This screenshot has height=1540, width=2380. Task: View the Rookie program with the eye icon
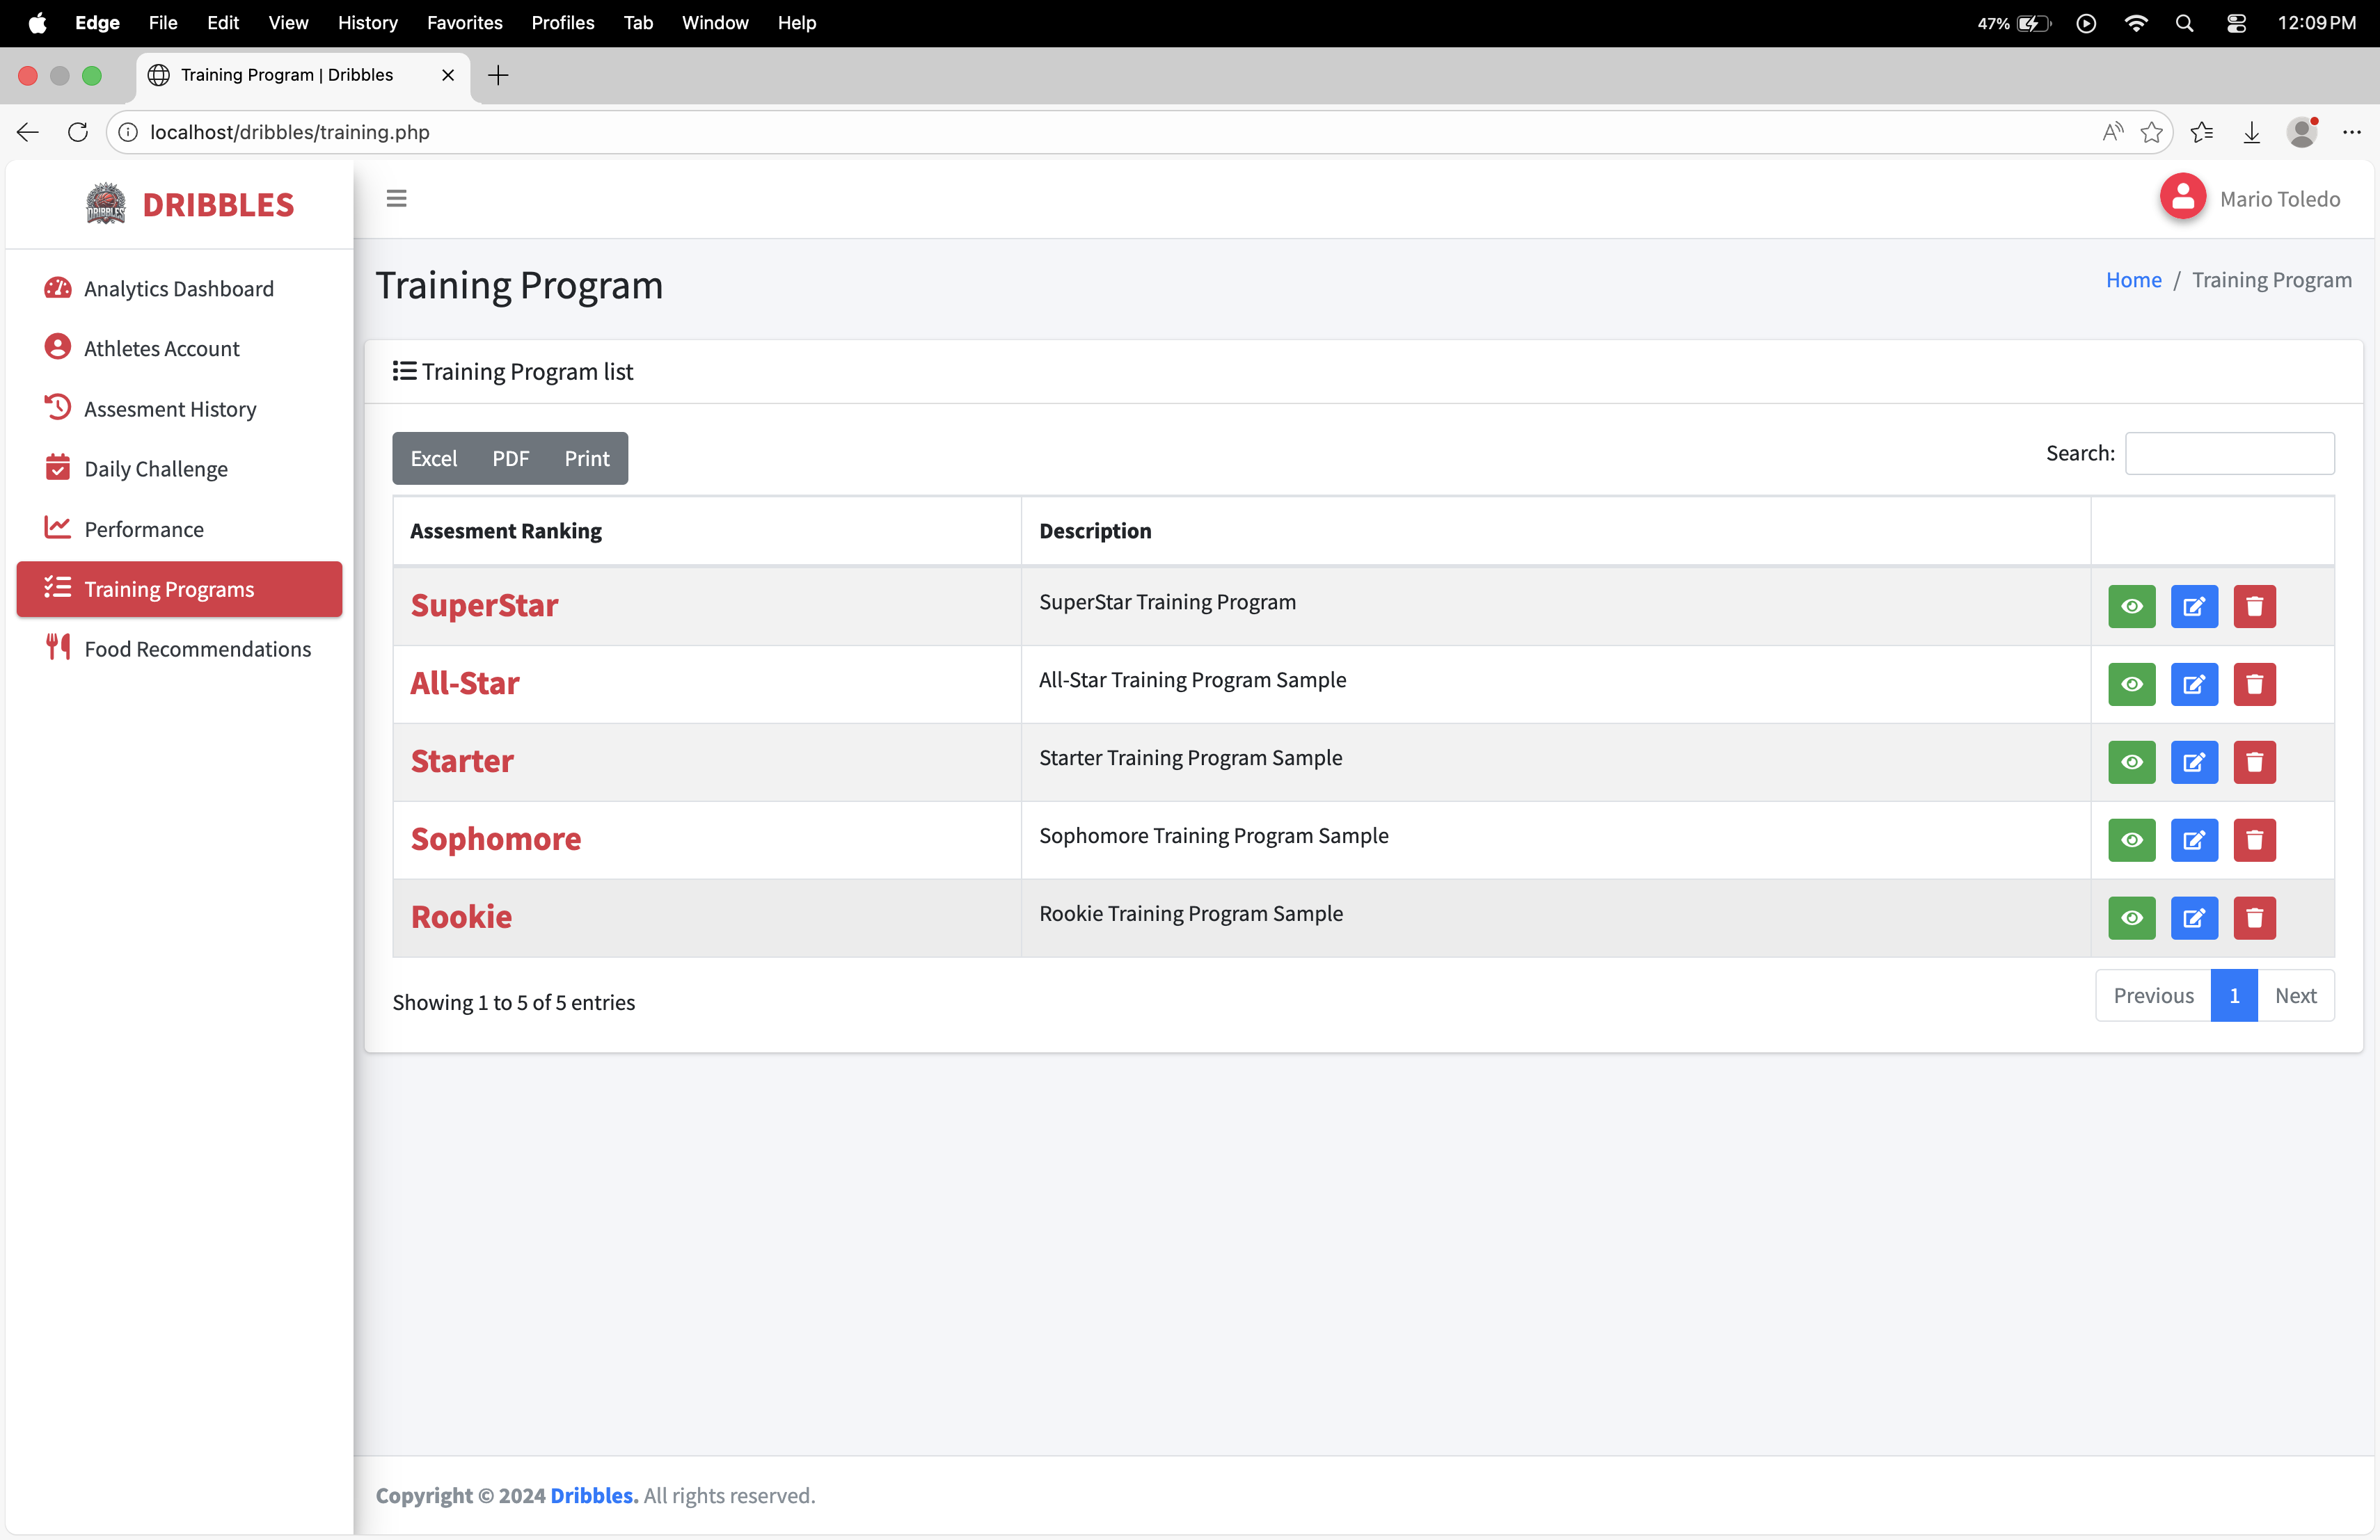point(2131,918)
